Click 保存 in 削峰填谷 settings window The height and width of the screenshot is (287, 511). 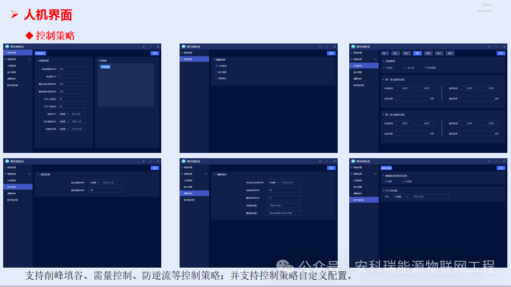click(x=331, y=168)
